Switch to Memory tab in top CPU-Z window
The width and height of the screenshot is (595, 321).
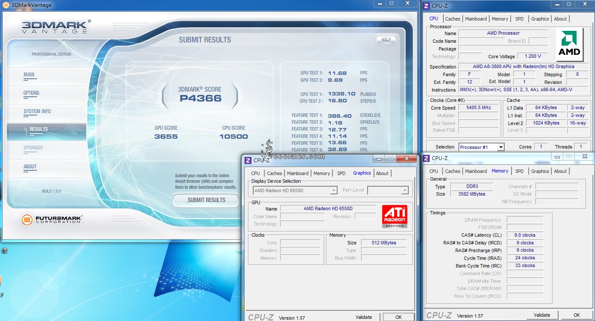[500, 19]
